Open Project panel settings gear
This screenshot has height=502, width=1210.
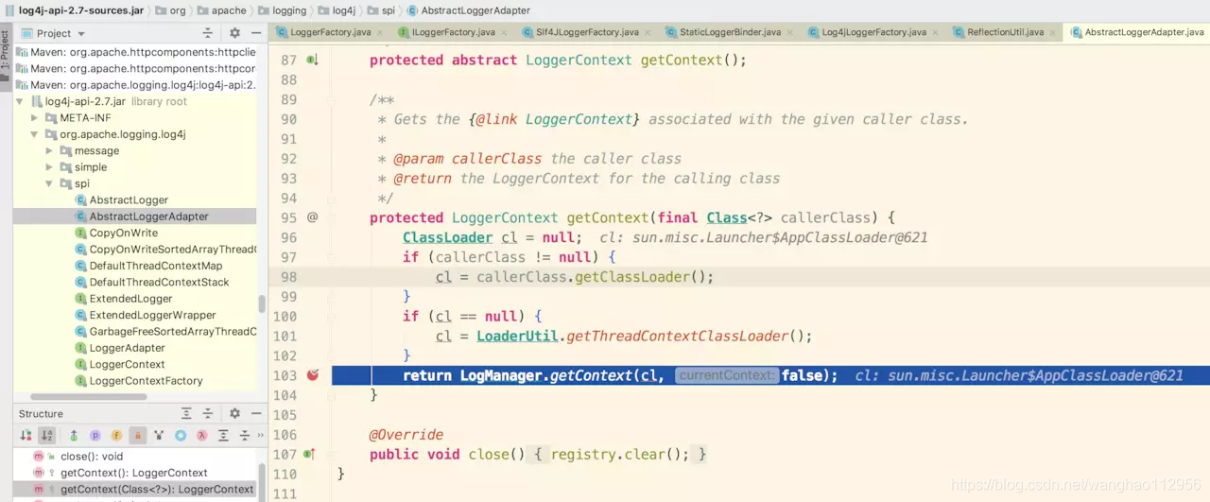click(x=234, y=33)
